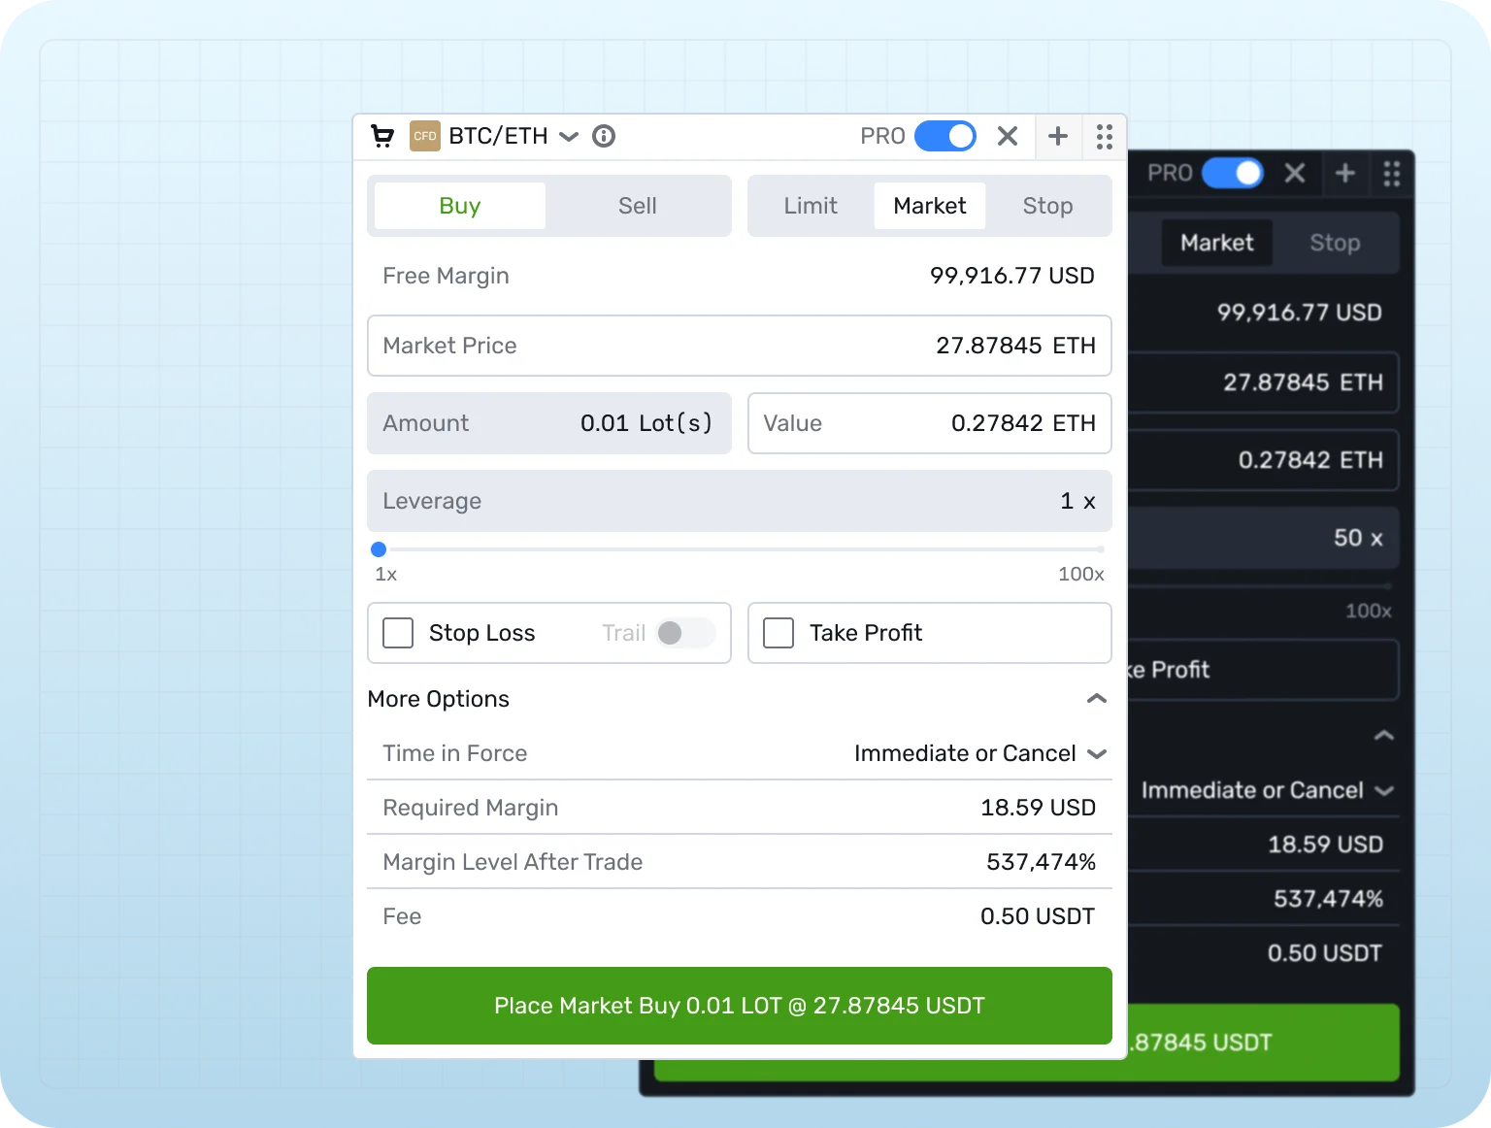Viewport: 1491px width, 1128px height.
Task: Click green place order button in dark panel
Action: [1264, 1043]
